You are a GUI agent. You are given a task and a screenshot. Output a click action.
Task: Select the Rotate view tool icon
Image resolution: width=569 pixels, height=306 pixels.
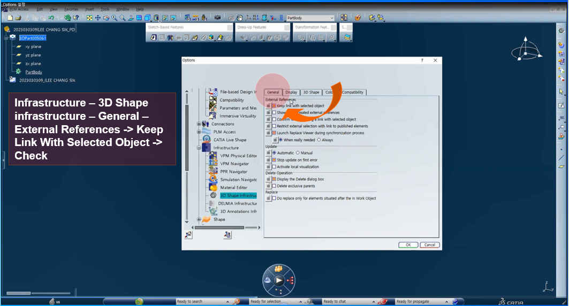106,18
